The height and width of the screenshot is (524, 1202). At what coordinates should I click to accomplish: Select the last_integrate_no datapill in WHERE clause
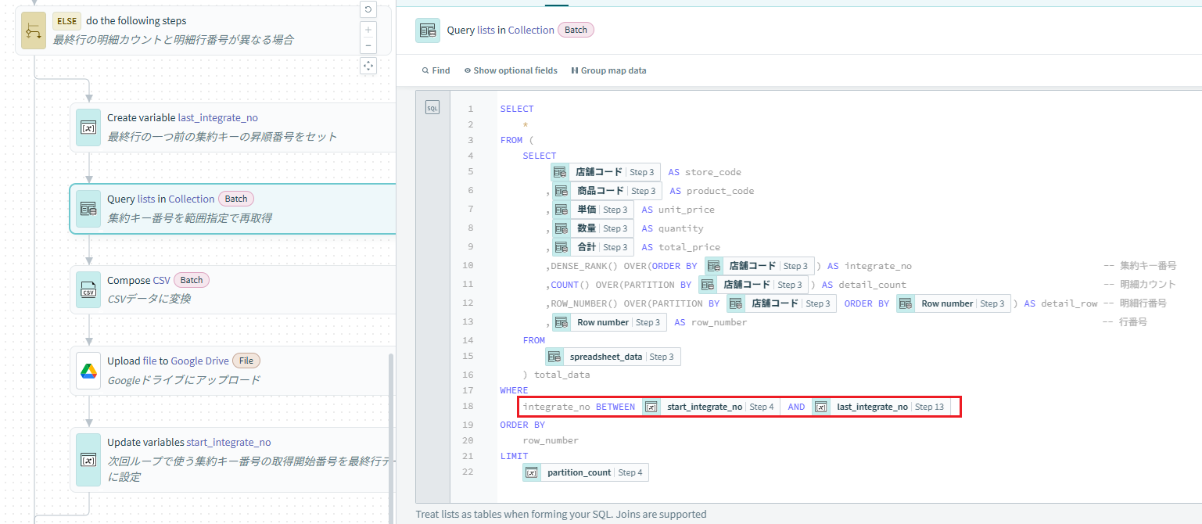pos(881,407)
